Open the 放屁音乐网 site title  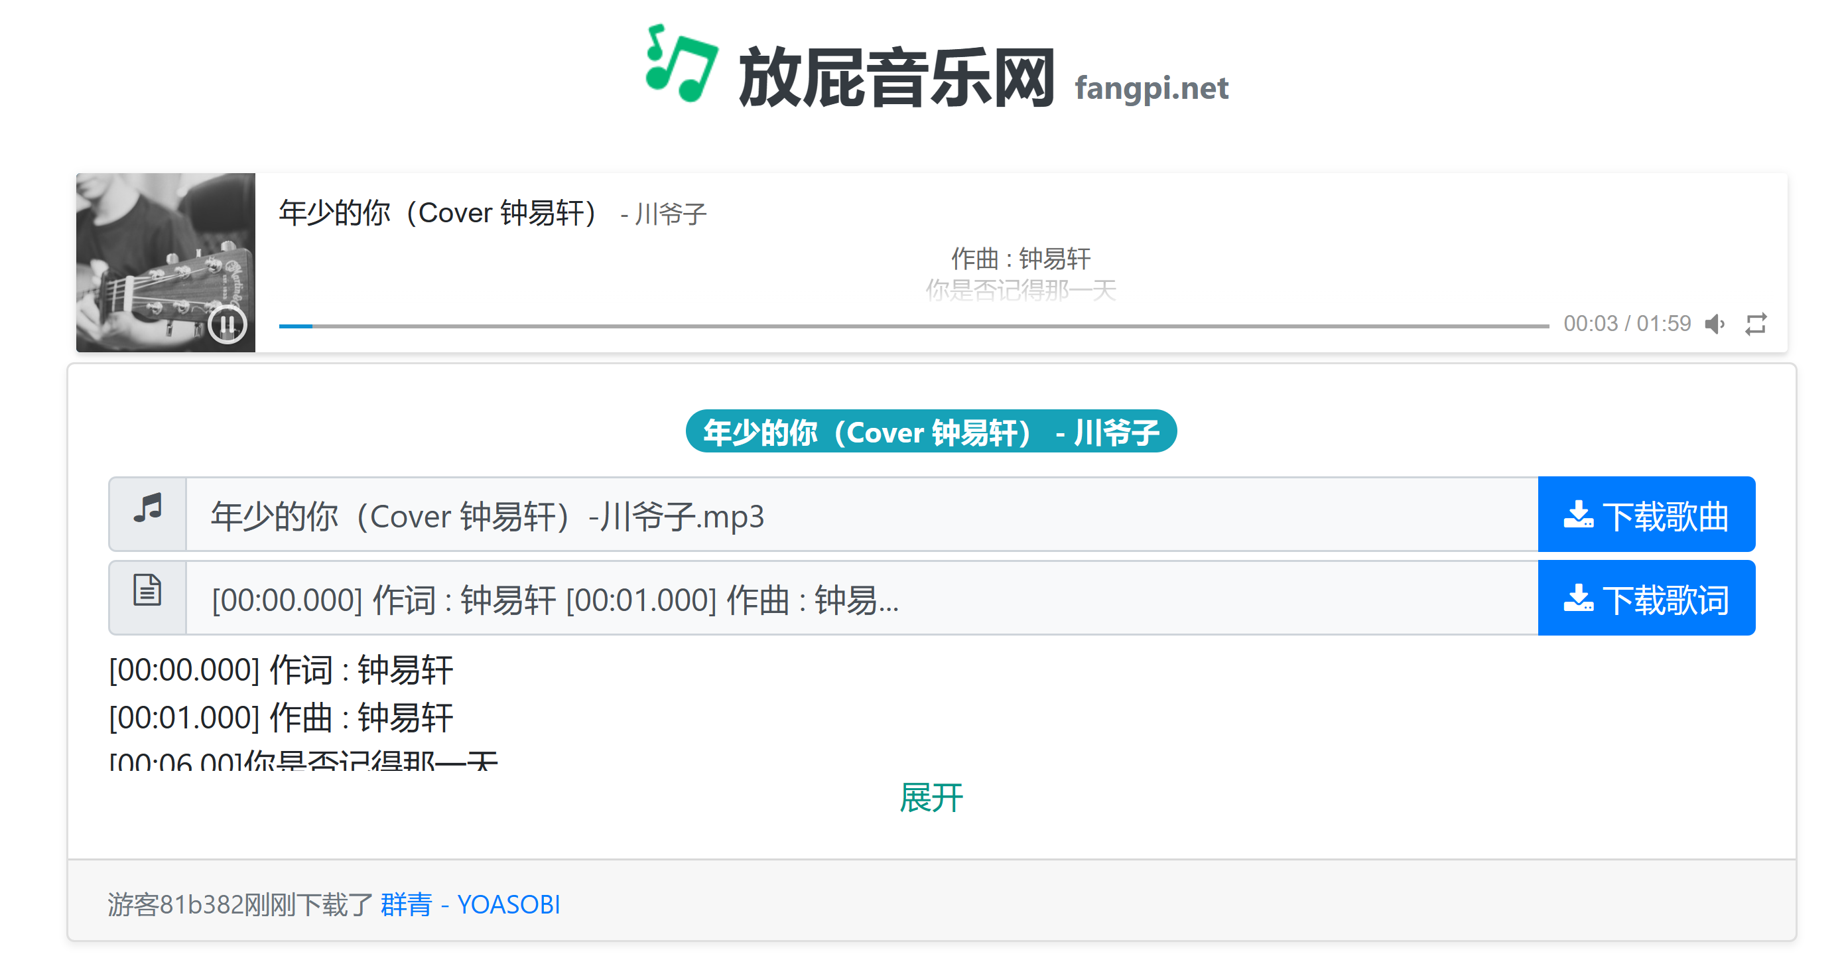tap(896, 78)
